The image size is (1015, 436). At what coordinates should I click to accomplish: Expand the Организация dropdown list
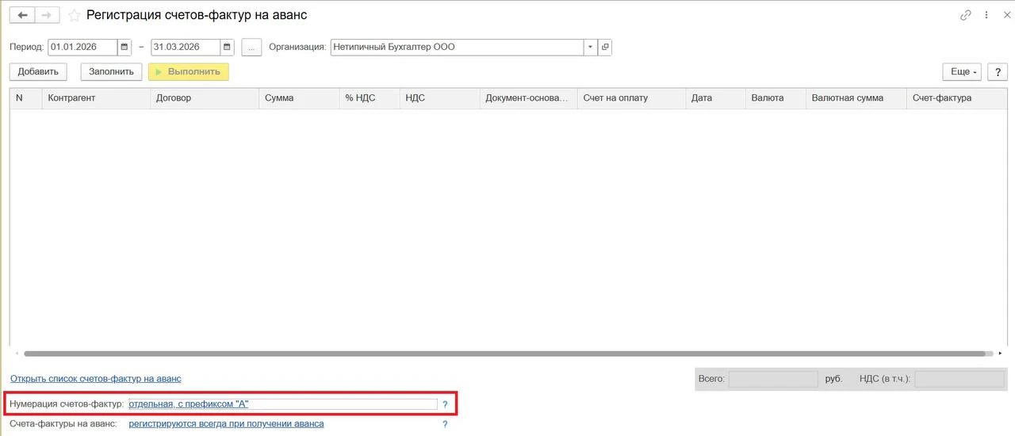pos(590,47)
